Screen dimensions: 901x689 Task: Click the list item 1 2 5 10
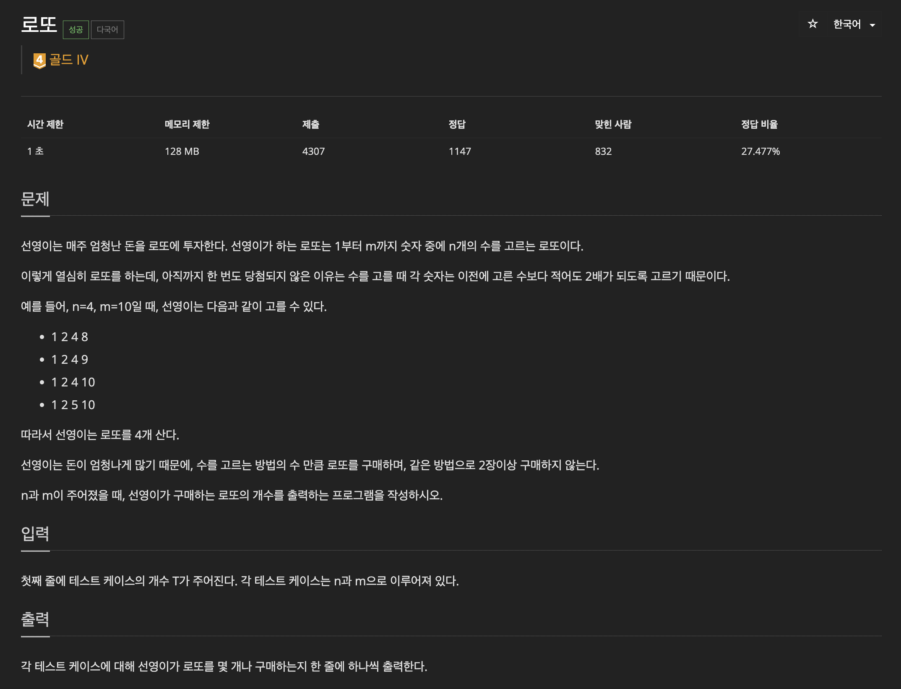click(73, 405)
